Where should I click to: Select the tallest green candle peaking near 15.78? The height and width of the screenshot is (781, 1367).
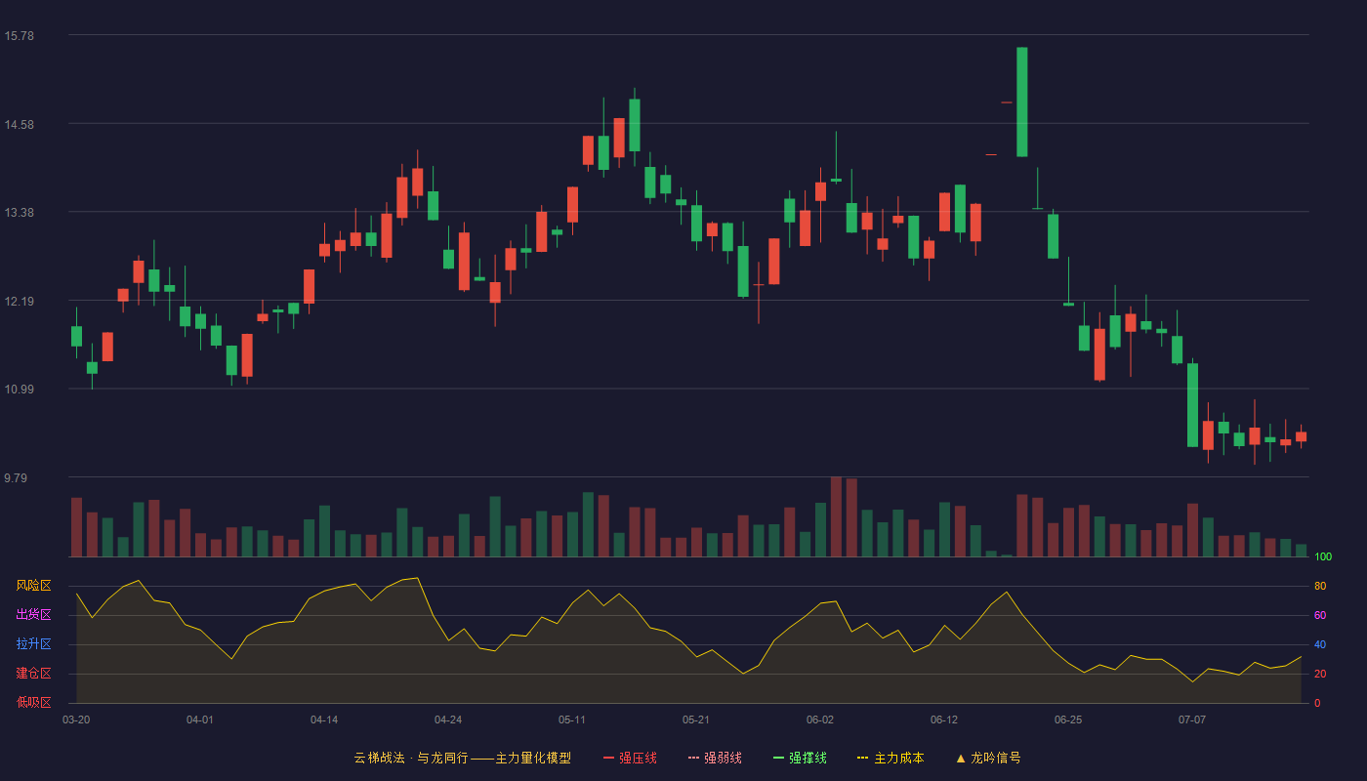tap(1021, 102)
